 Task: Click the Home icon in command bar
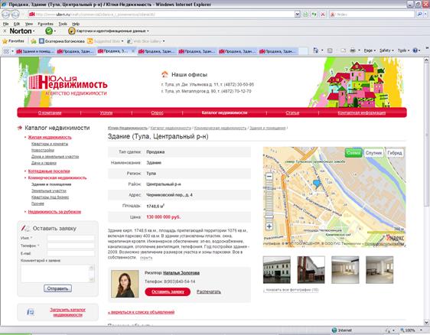pyautogui.click(x=316, y=50)
